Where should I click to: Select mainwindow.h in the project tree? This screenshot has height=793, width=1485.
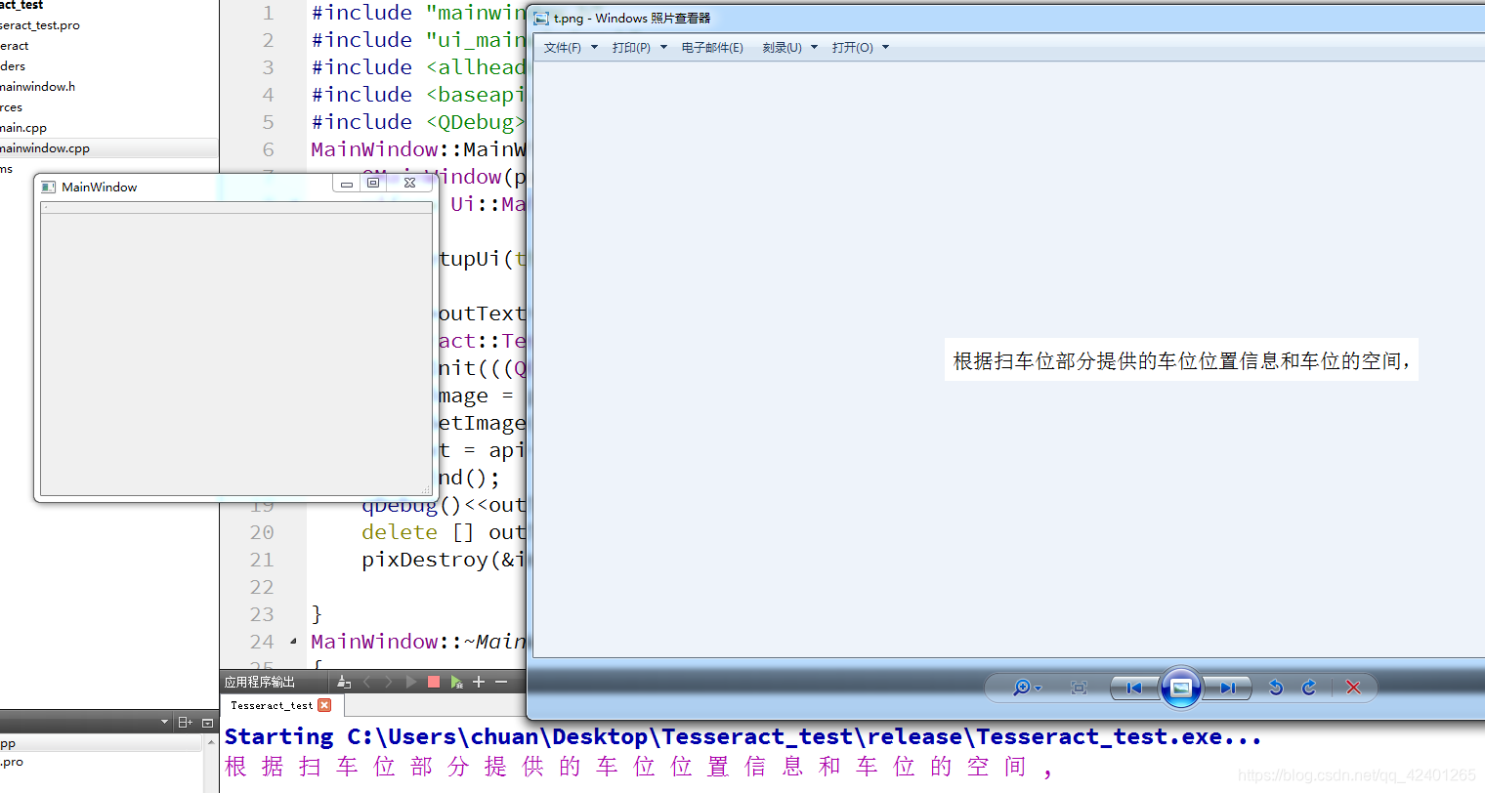(37, 87)
